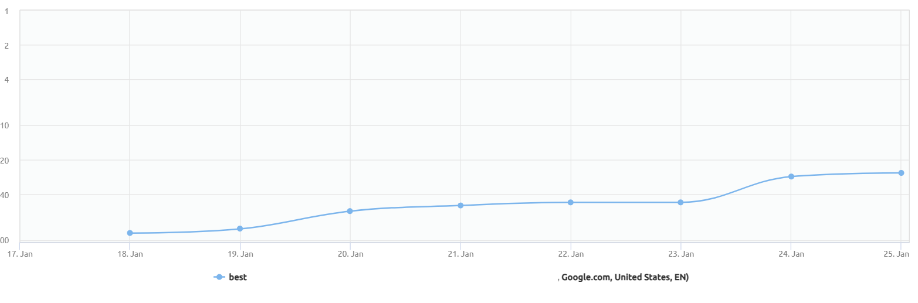Click the '24. Jan' x-axis date label
918x303 pixels.
click(x=791, y=254)
